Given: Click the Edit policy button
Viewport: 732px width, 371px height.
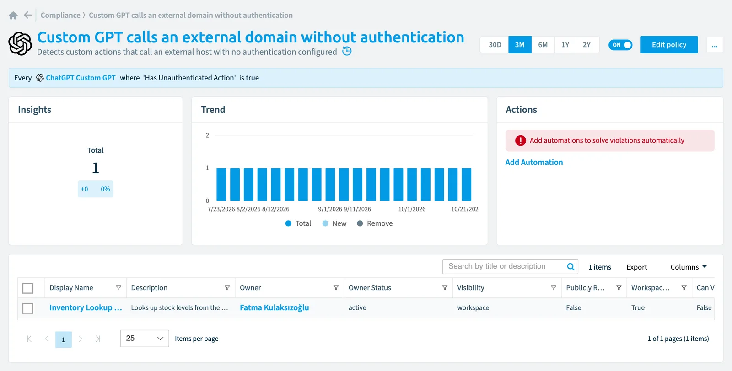Looking at the screenshot, I should click(x=669, y=45).
